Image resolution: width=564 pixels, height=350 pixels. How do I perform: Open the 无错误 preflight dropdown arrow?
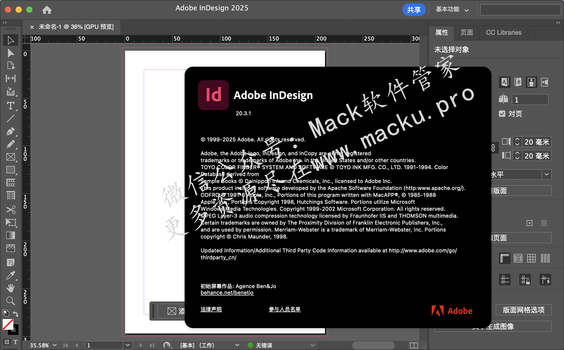pos(313,345)
